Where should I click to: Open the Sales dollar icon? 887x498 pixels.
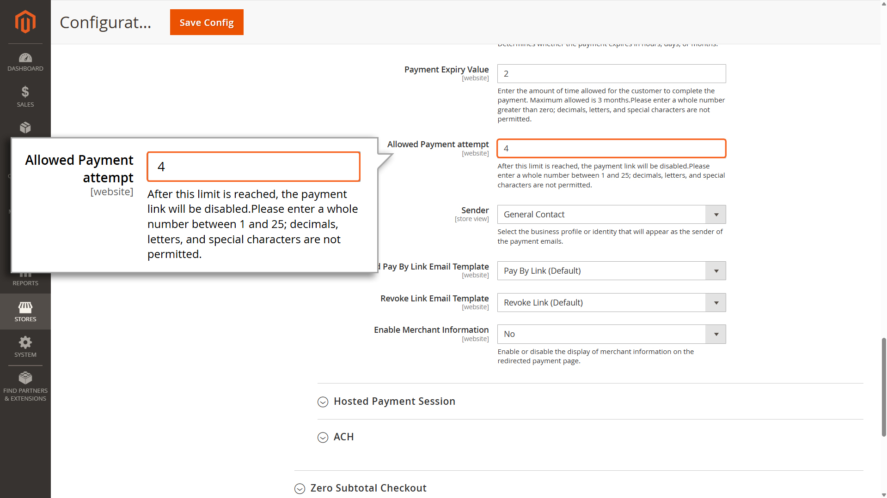point(25,92)
